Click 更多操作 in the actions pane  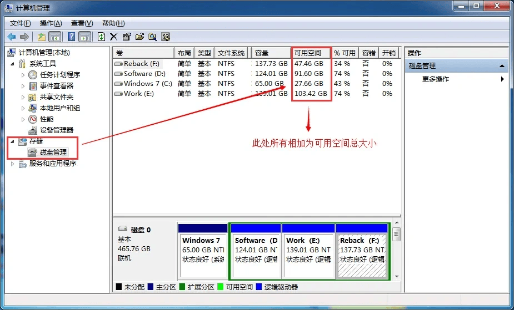[x=436, y=79]
